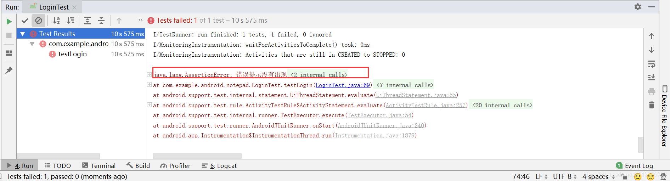
Task: Pin the LoginTest run tab
Action: click(9, 70)
